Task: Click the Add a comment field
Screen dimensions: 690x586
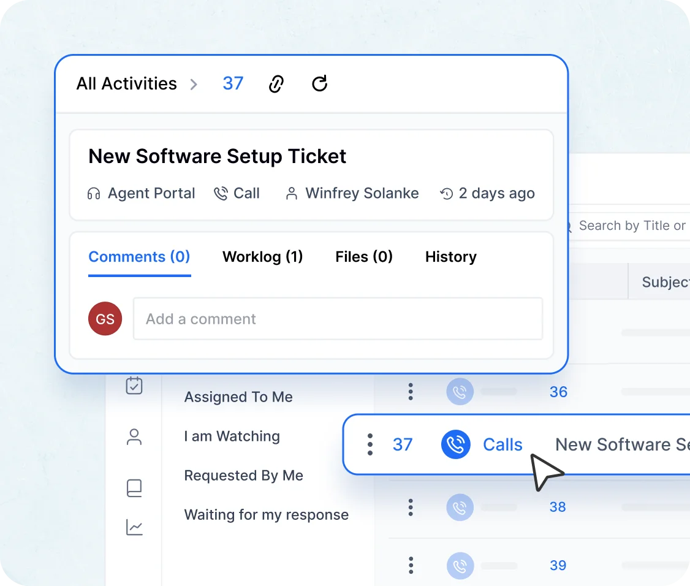Action: 338,319
